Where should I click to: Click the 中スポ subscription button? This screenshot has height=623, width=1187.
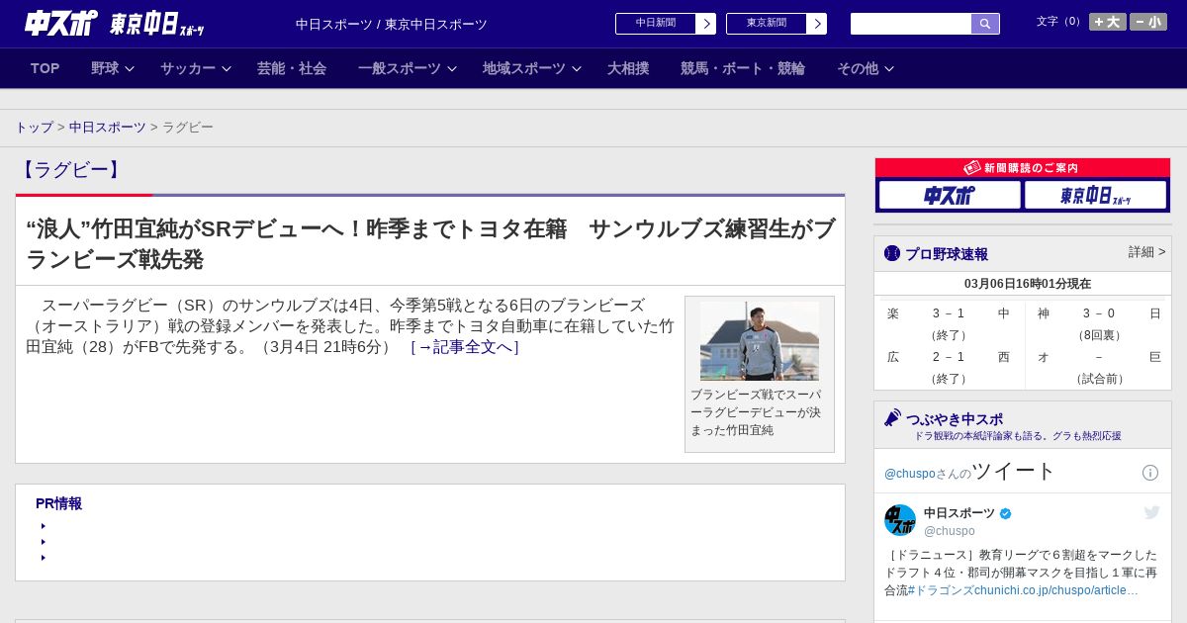(x=950, y=196)
